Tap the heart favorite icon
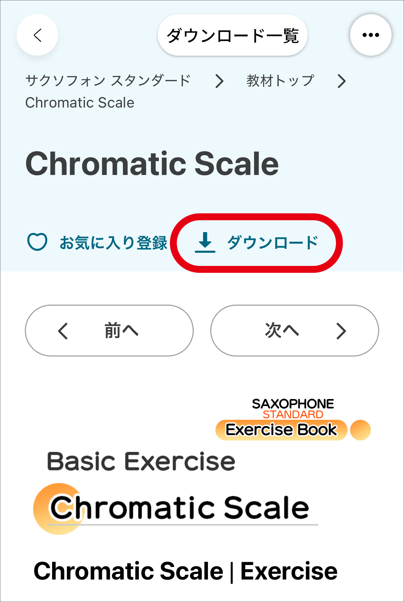The height and width of the screenshot is (602, 404). tap(37, 242)
